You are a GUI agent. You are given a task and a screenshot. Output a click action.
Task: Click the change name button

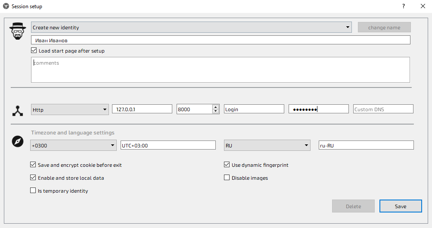(384, 28)
